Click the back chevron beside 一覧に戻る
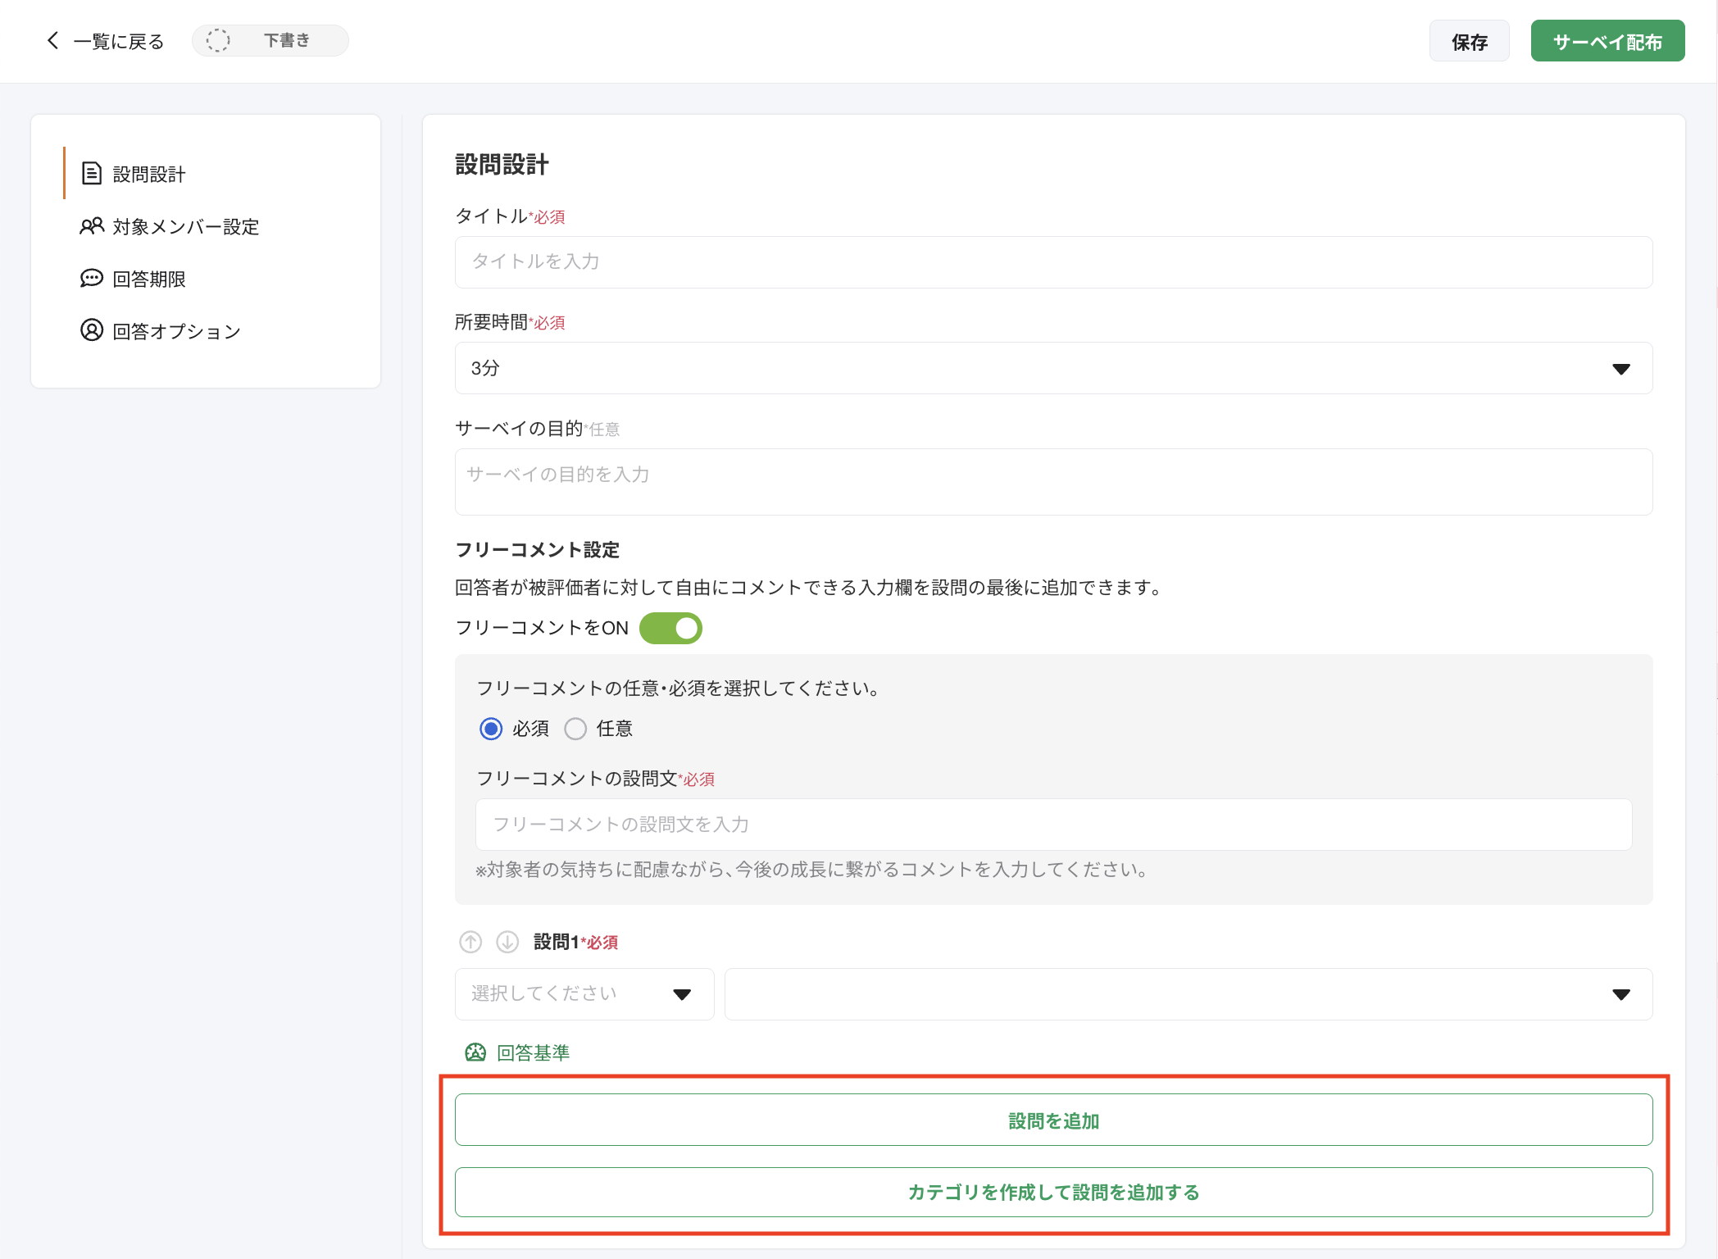This screenshot has width=1718, height=1259. tap(52, 40)
